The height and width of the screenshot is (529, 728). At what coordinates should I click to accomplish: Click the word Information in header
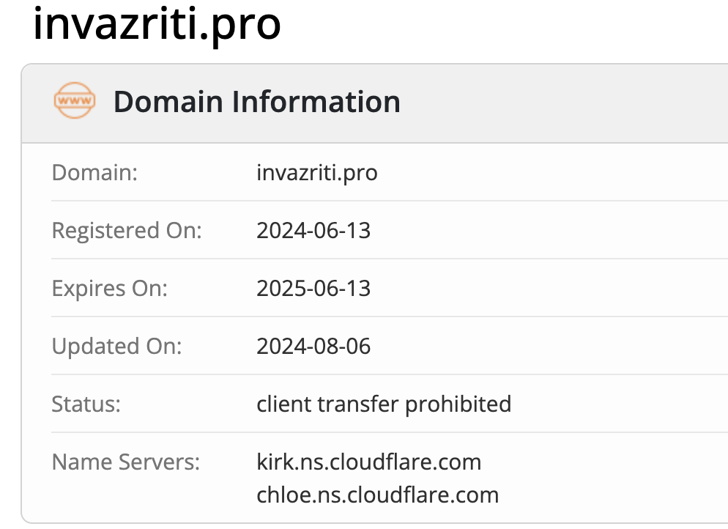click(316, 102)
